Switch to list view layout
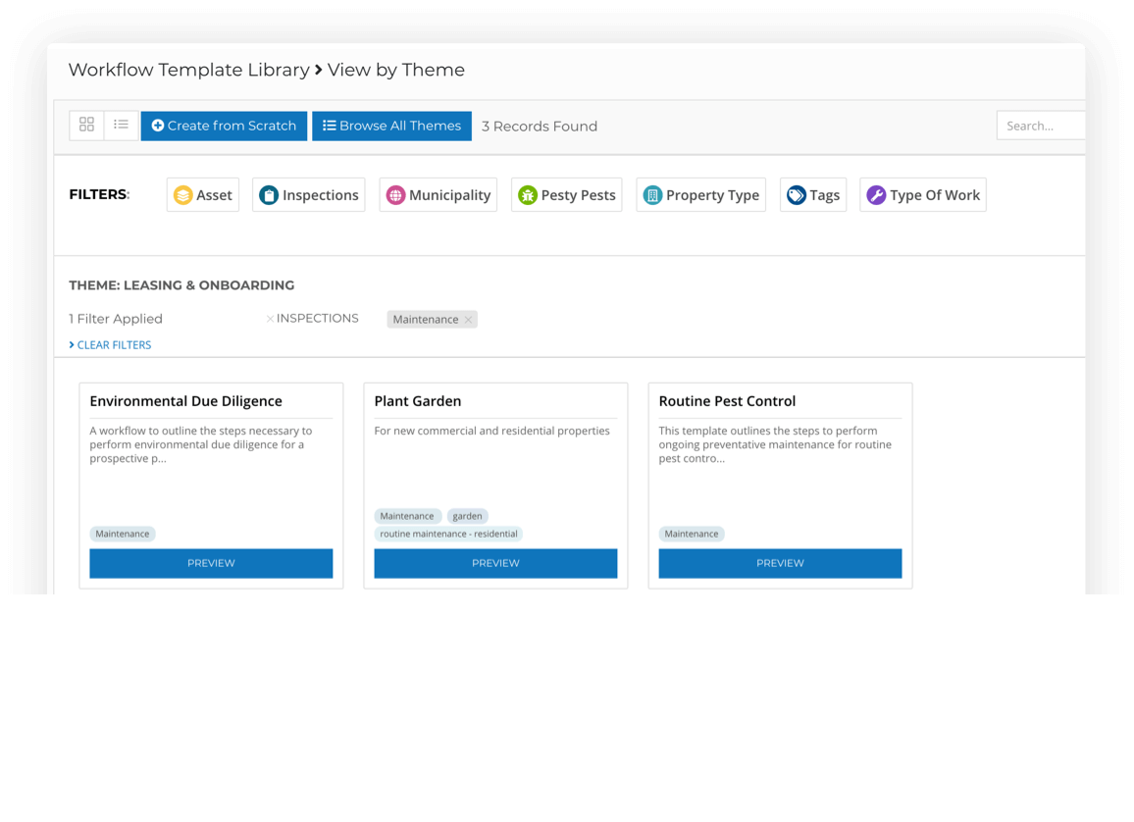 tap(121, 125)
